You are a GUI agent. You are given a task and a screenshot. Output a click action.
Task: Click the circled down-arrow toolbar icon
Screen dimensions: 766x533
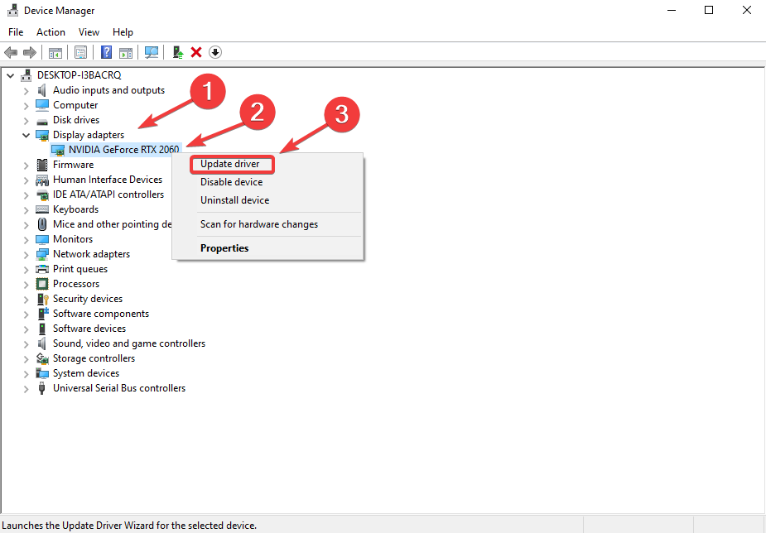(215, 52)
